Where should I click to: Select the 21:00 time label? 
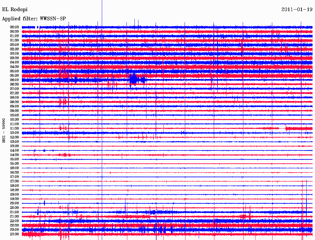pos(14,212)
